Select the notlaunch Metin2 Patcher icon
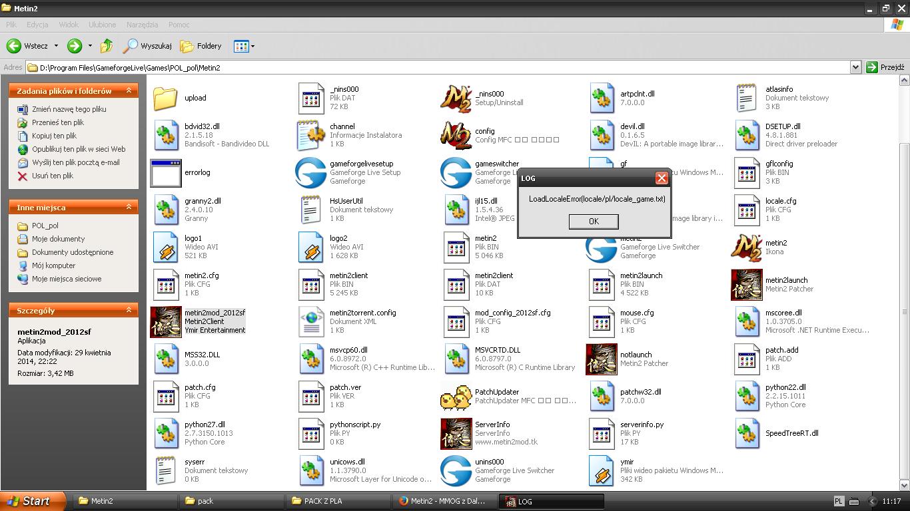 tap(602, 359)
